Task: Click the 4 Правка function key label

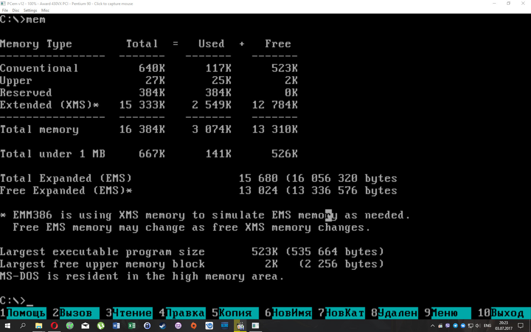Action: (182, 313)
